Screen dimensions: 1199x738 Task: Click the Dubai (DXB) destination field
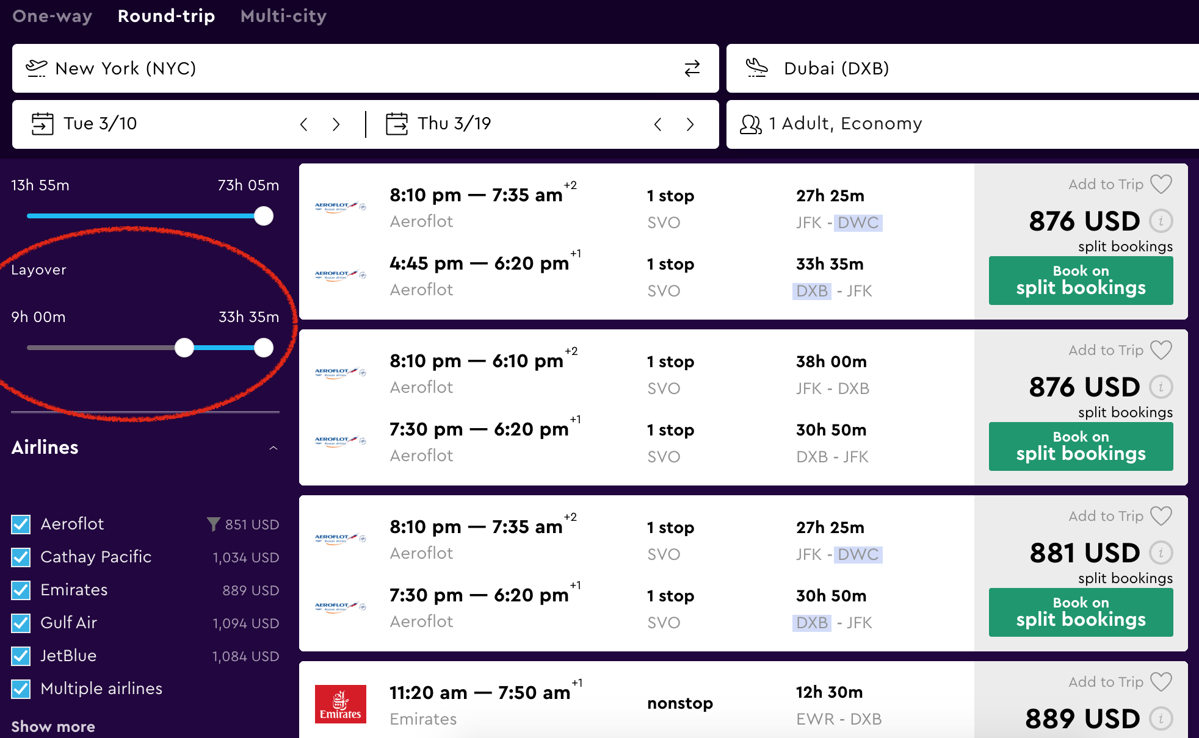point(963,68)
